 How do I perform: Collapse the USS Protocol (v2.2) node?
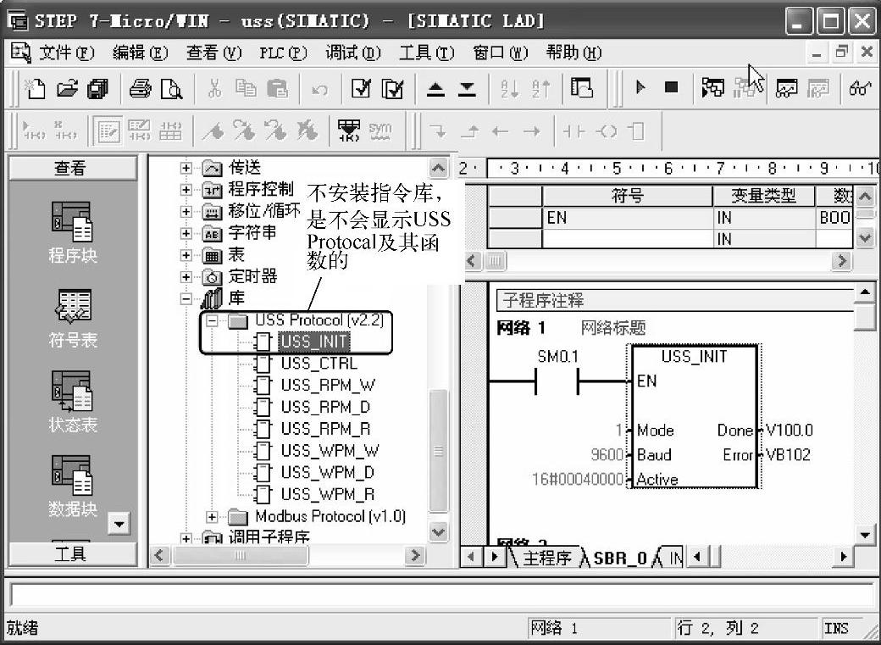coord(212,321)
